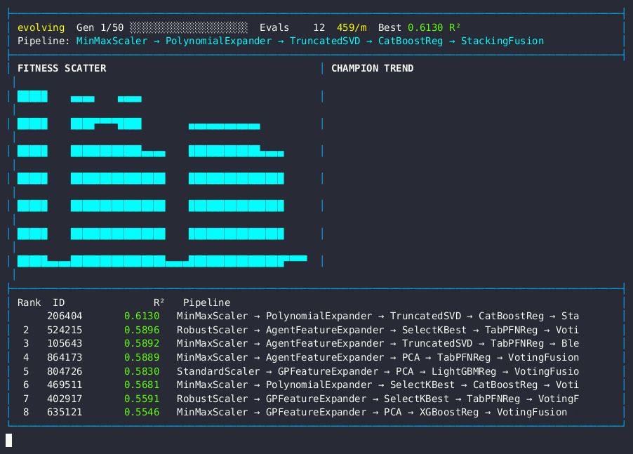Select CatBoostReg in the header pipeline
The height and width of the screenshot is (454, 633).
(411, 41)
